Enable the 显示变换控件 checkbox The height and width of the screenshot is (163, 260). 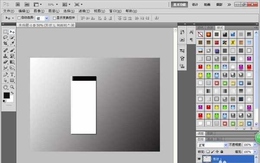pos(54,18)
